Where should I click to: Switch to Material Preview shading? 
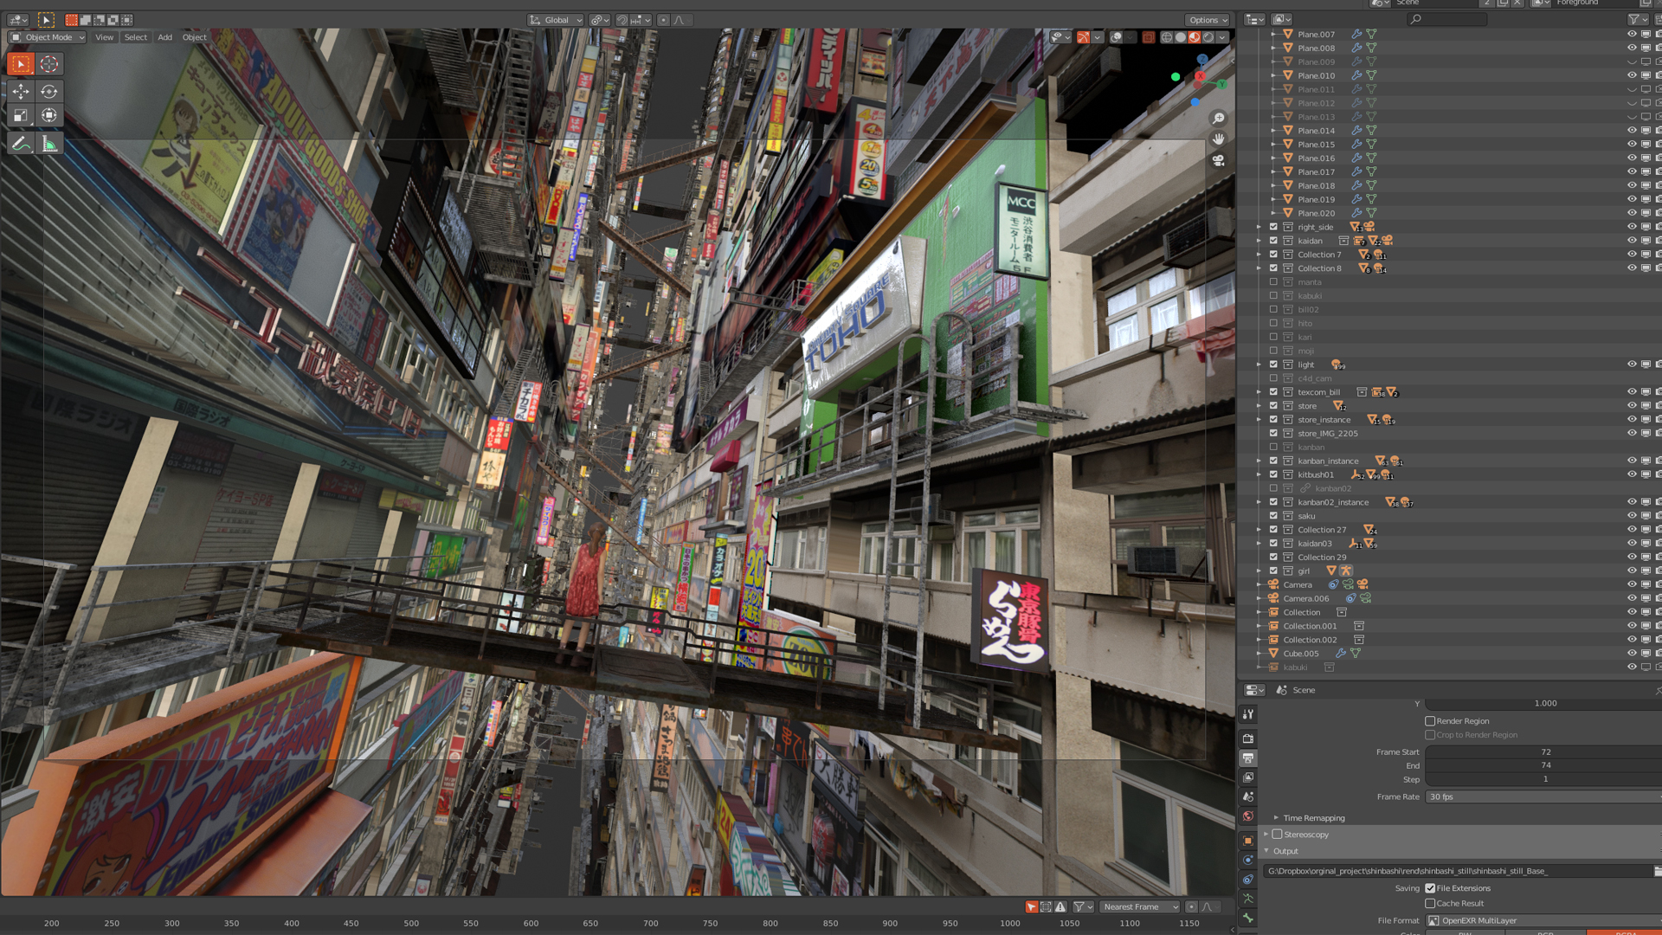point(1195,37)
